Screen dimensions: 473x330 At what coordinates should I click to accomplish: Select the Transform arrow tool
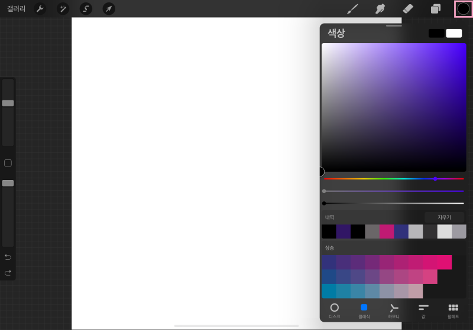109,9
